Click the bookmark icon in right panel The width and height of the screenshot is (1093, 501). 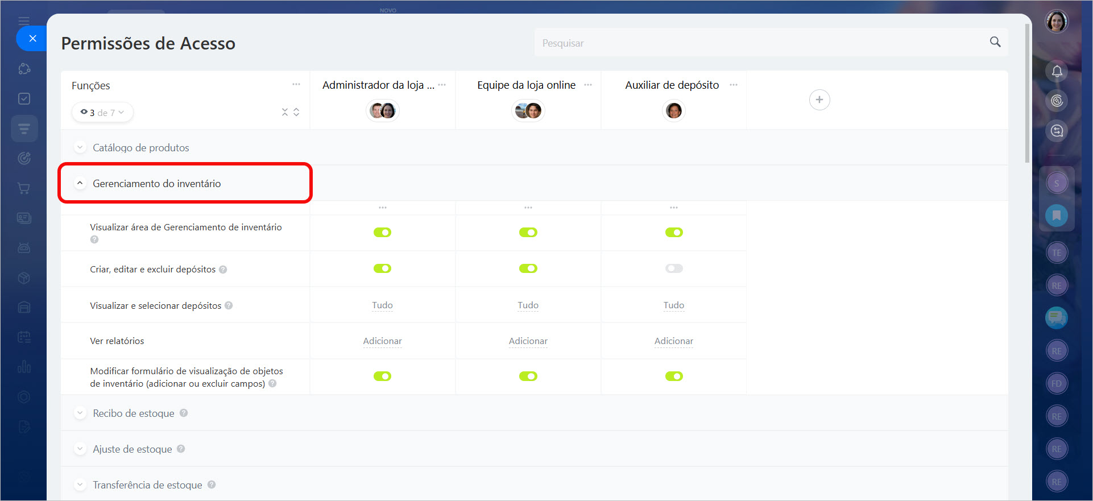1057,216
